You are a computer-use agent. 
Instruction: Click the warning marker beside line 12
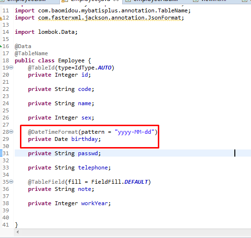(1, 18)
